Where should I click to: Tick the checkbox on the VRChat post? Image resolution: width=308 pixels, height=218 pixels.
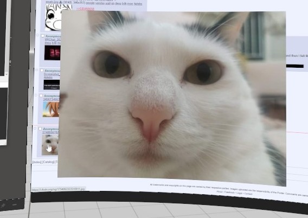[x=42, y=36]
